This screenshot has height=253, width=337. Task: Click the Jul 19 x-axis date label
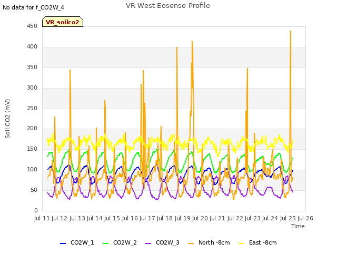pos(182,218)
